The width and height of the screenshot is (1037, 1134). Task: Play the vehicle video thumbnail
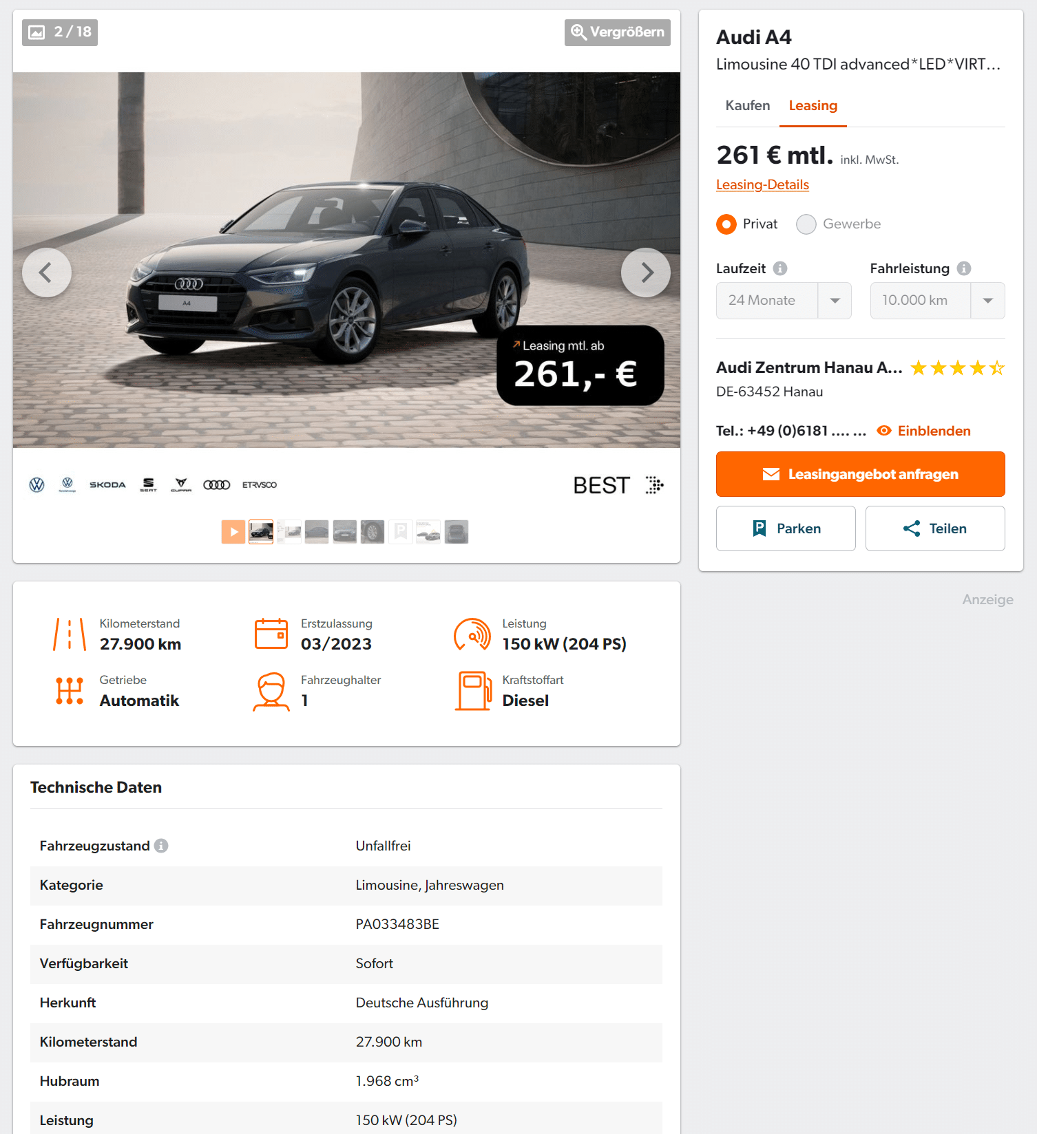233,532
